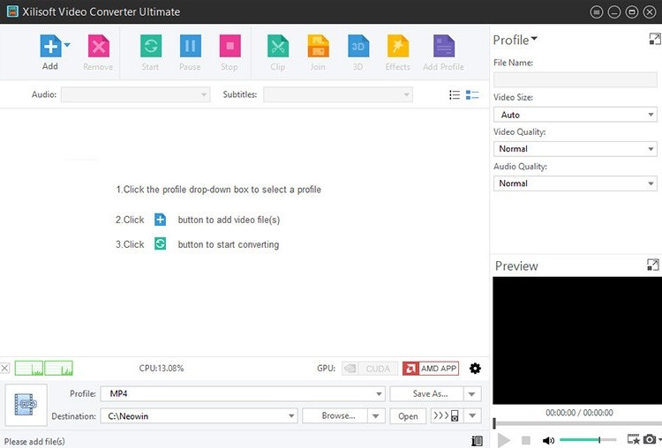Open the Effects tool
662x448 pixels.
click(398, 46)
